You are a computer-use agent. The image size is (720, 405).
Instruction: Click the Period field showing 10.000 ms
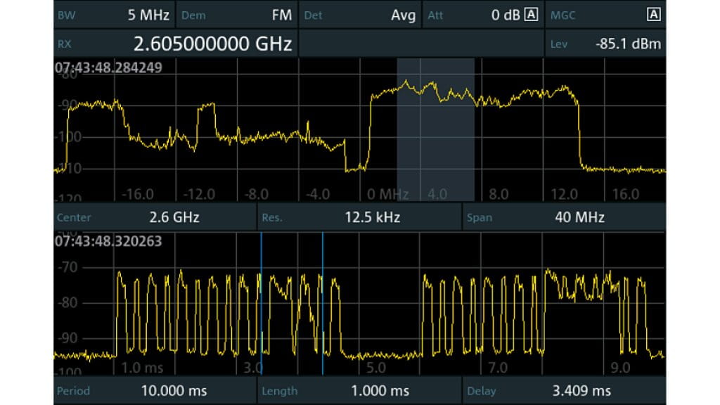pyautogui.click(x=155, y=390)
